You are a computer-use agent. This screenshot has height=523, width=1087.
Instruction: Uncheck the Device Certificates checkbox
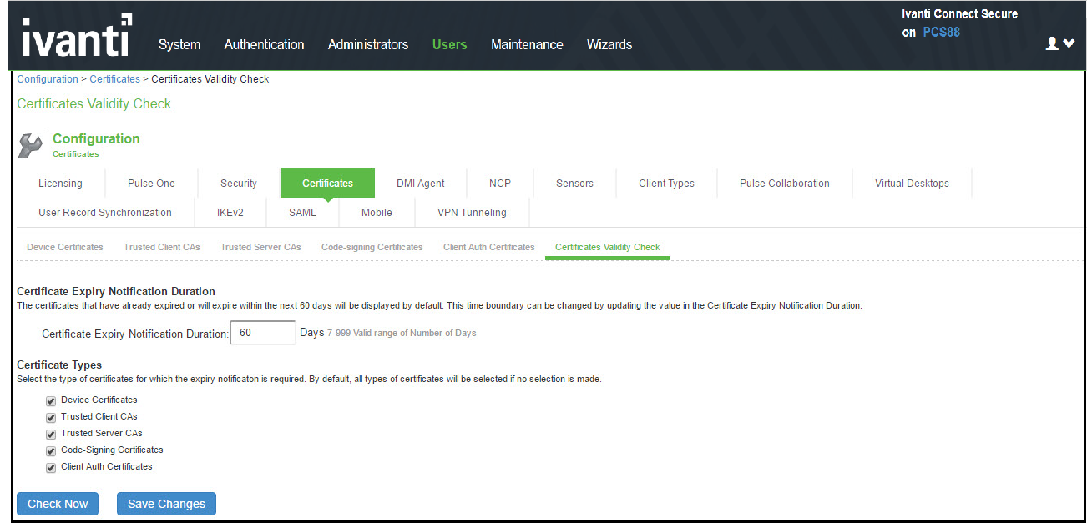(x=50, y=400)
